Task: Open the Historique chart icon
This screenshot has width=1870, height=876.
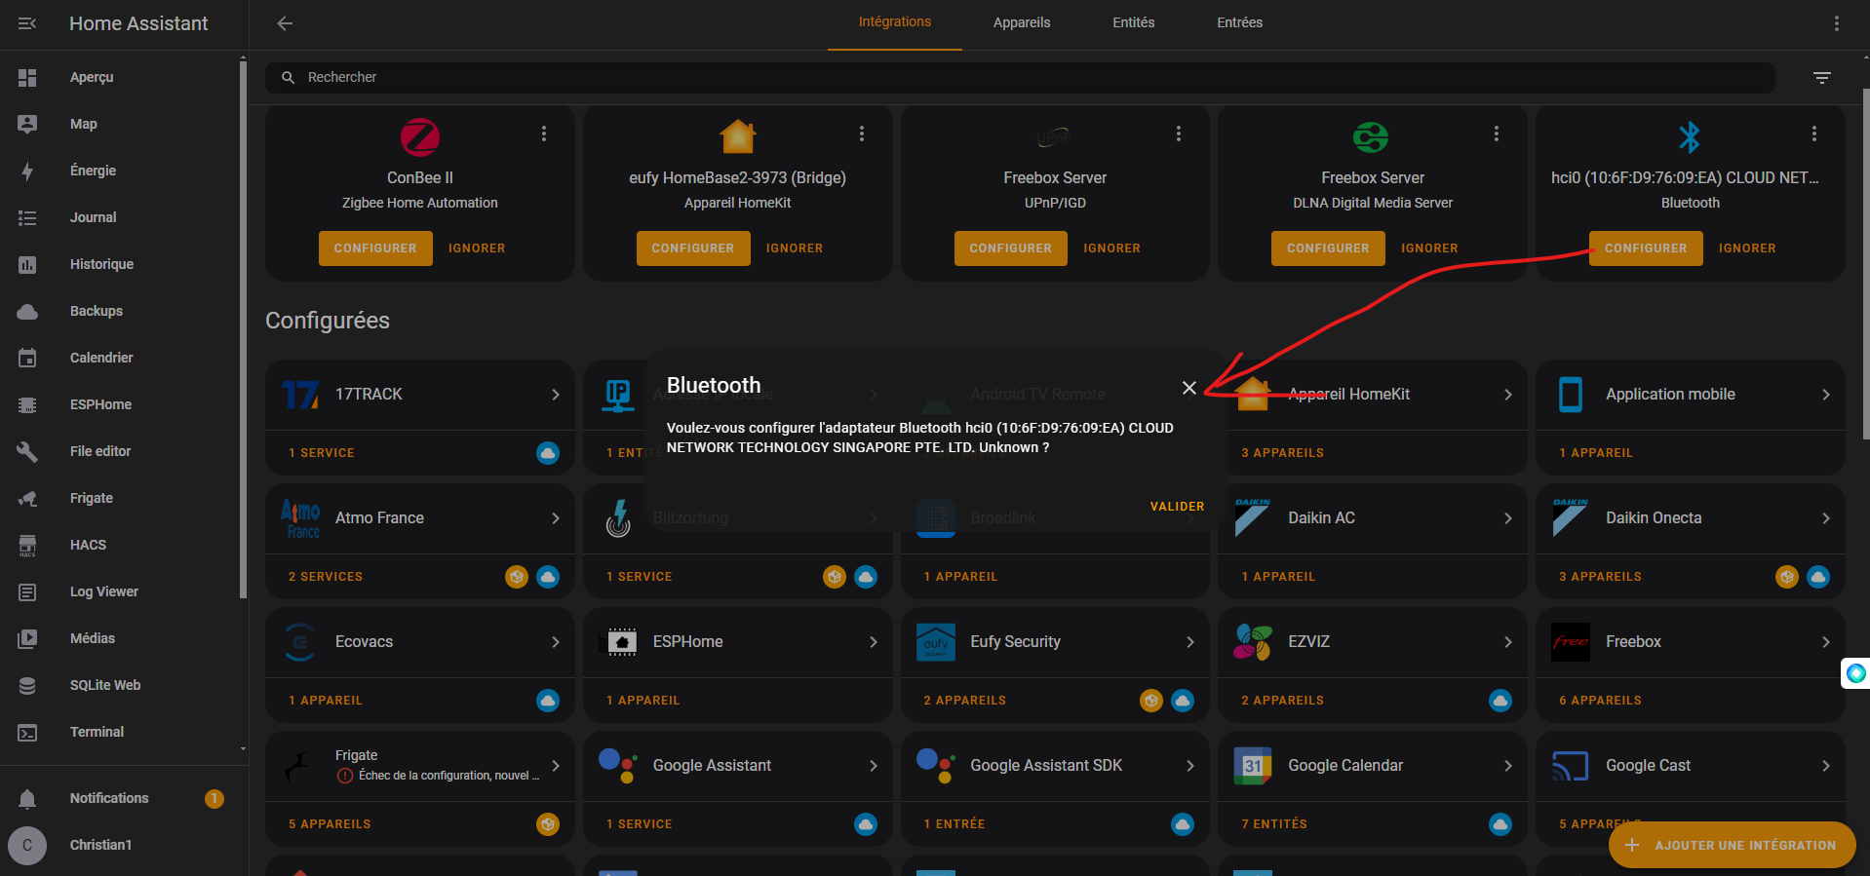Action: (x=27, y=264)
